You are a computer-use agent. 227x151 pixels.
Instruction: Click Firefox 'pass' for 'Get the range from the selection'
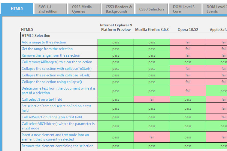152,49
